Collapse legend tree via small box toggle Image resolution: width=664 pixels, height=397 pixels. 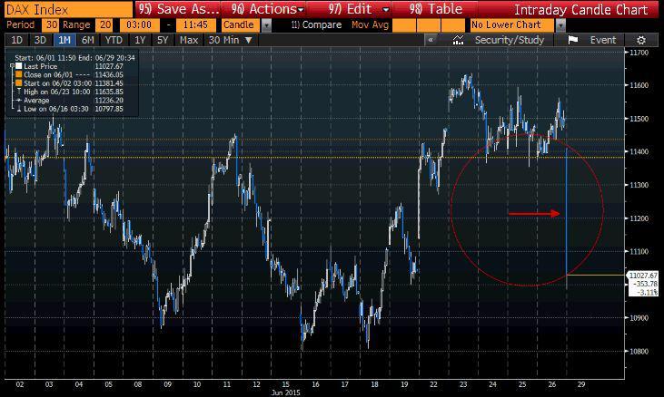point(13,66)
